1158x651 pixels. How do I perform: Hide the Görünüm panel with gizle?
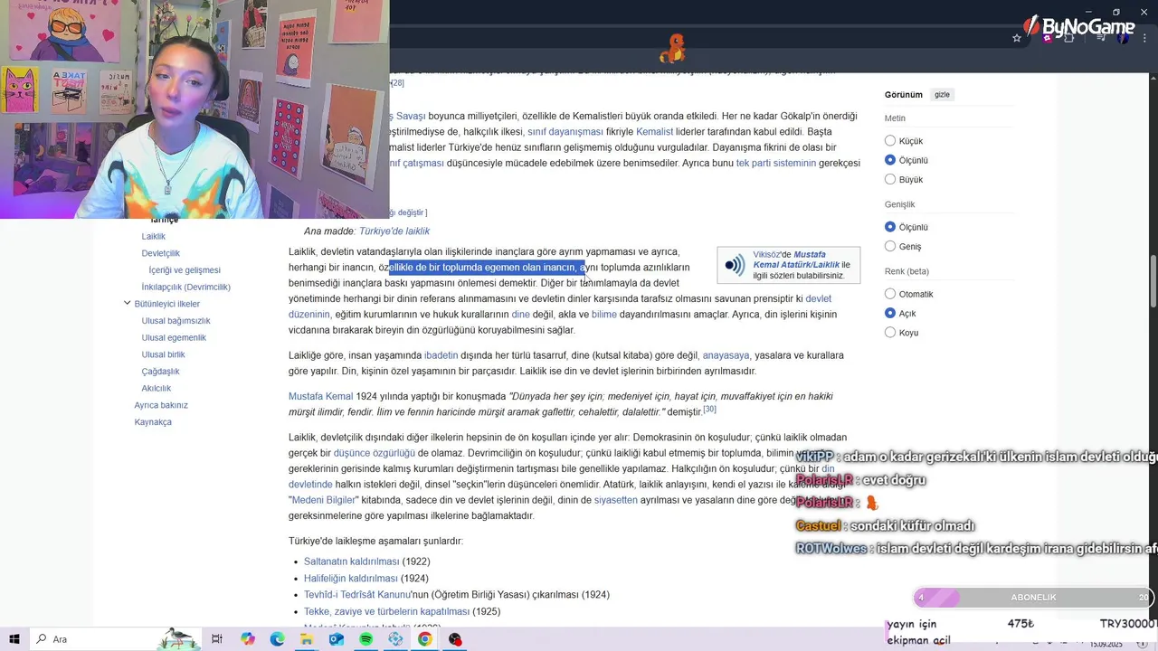click(942, 95)
